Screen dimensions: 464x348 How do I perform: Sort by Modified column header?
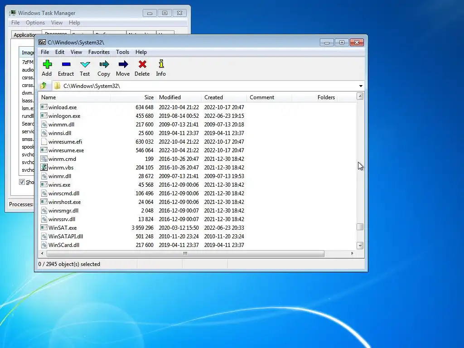click(x=179, y=97)
